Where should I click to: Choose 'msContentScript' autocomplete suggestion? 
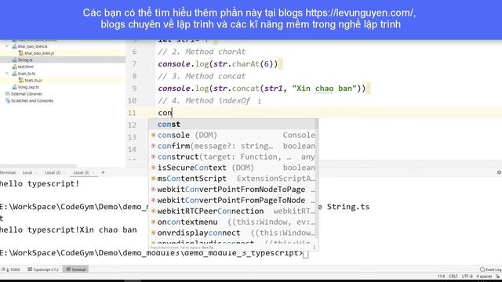(233, 179)
